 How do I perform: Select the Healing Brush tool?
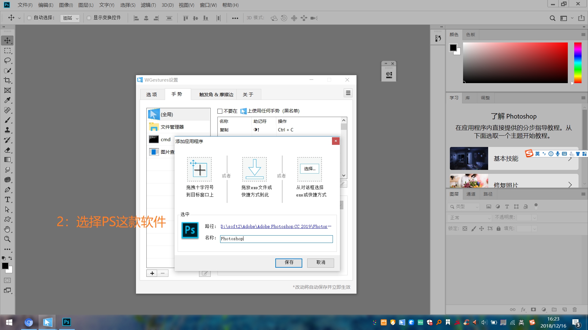[x=7, y=110]
